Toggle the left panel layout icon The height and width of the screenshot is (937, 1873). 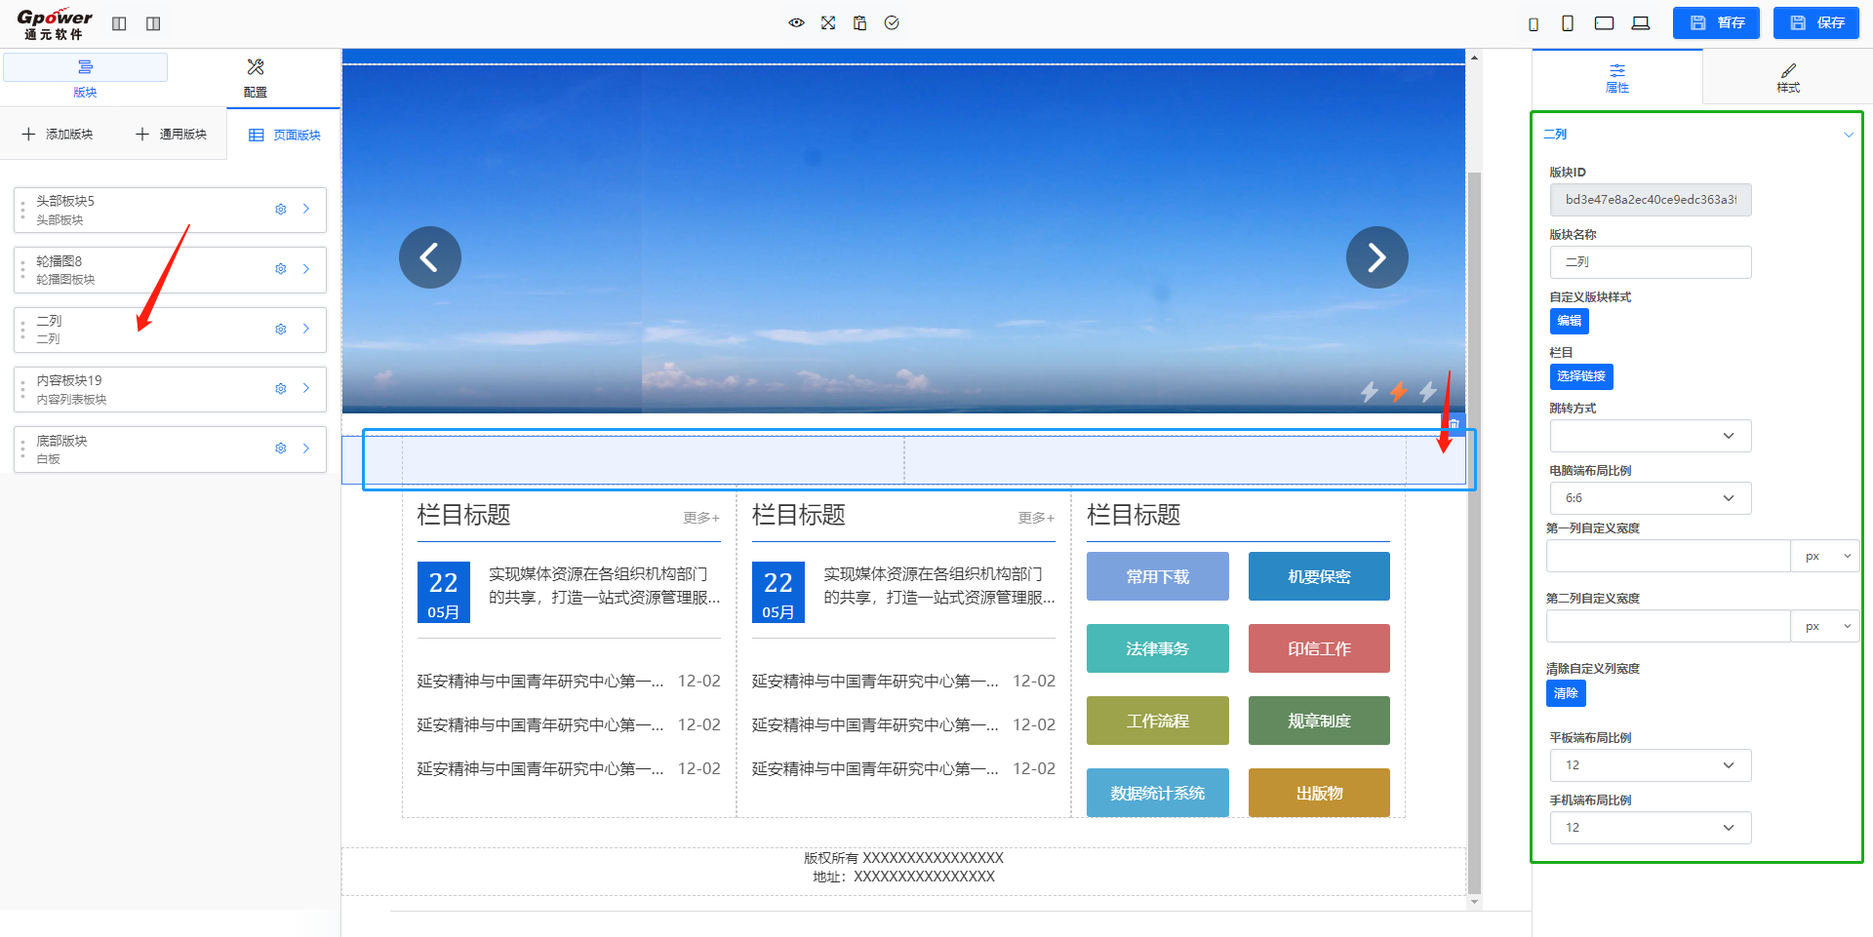(119, 23)
